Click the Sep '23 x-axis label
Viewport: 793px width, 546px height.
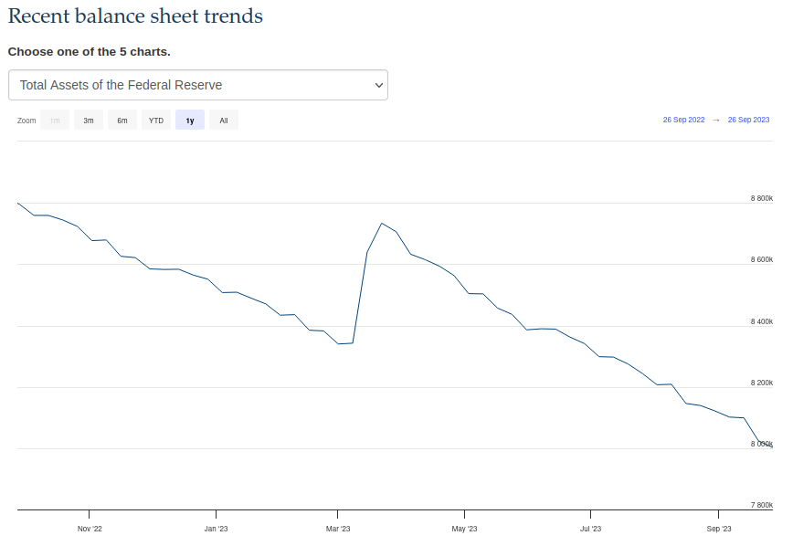pos(719,529)
